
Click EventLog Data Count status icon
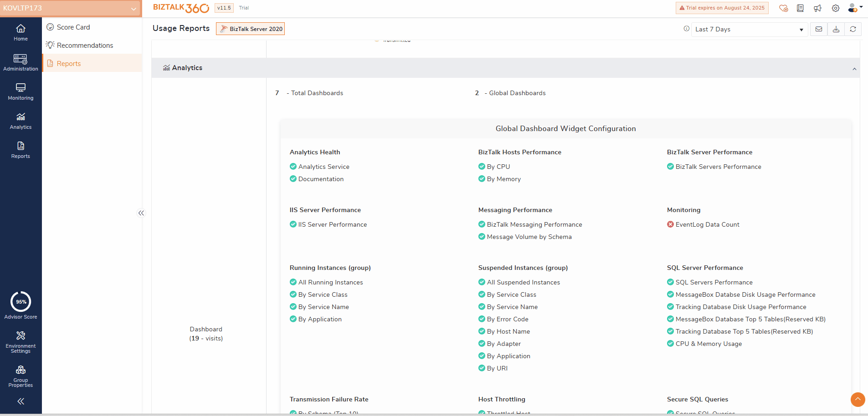point(670,224)
